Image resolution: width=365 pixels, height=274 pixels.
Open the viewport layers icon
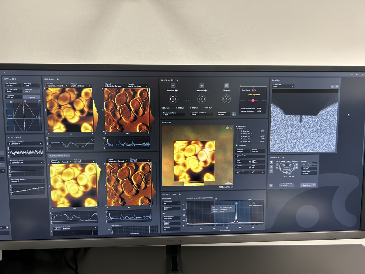(231, 128)
